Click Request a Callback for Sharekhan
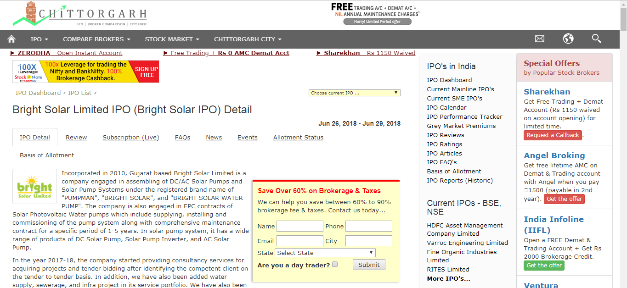Viewport: 627px width, 288px height. pos(553,135)
